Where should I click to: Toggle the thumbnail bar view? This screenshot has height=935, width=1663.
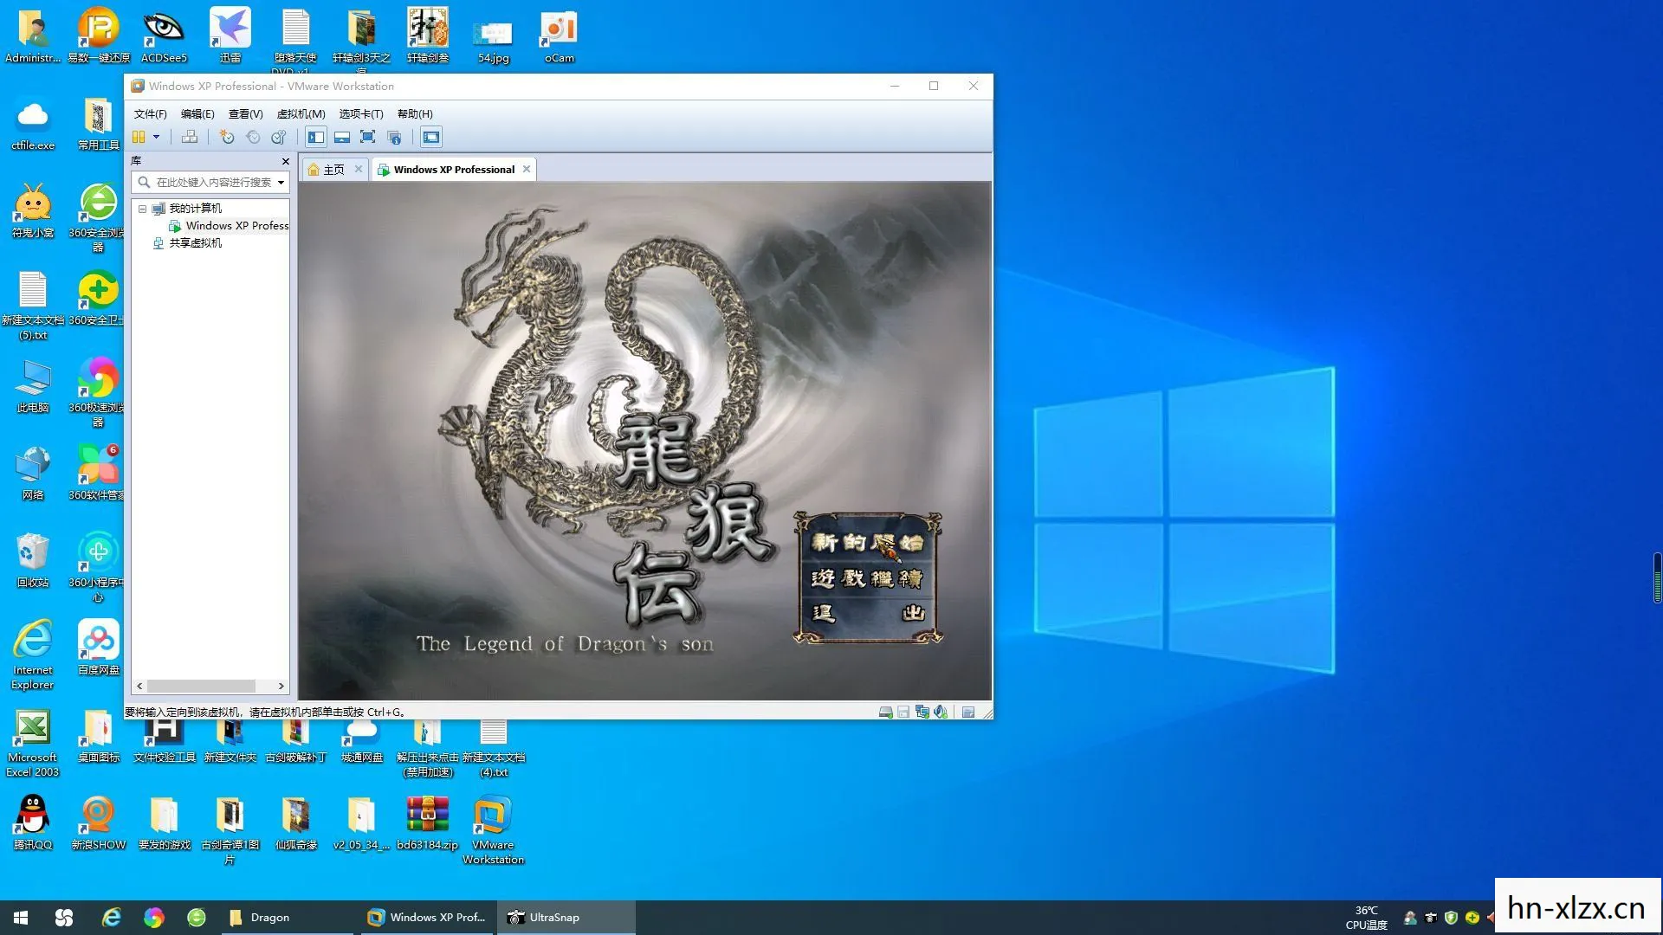(342, 137)
